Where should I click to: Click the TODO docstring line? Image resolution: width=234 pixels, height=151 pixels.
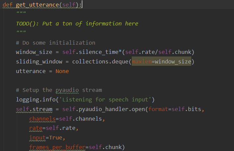point(77,23)
